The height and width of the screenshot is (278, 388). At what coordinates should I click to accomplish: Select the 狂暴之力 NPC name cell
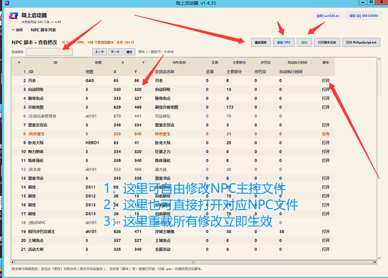[x=163, y=152]
